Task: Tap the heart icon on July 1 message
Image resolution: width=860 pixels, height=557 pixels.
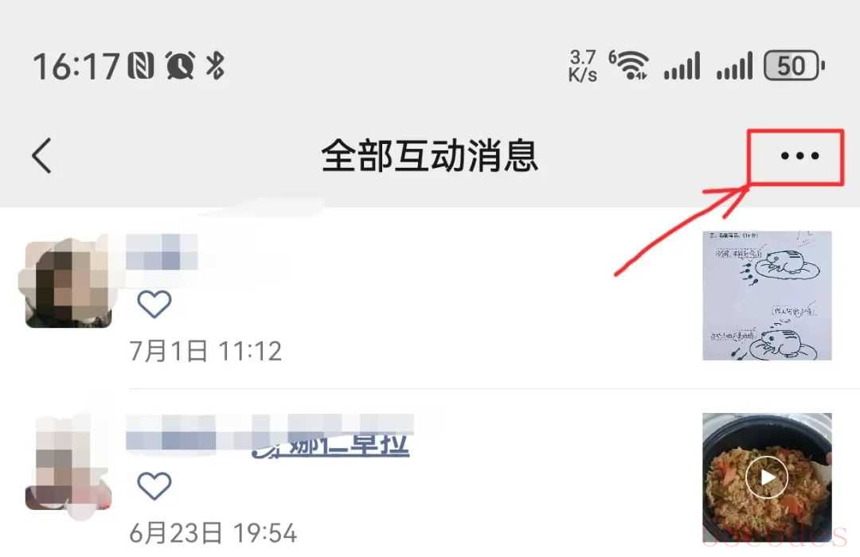Action: (x=154, y=304)
